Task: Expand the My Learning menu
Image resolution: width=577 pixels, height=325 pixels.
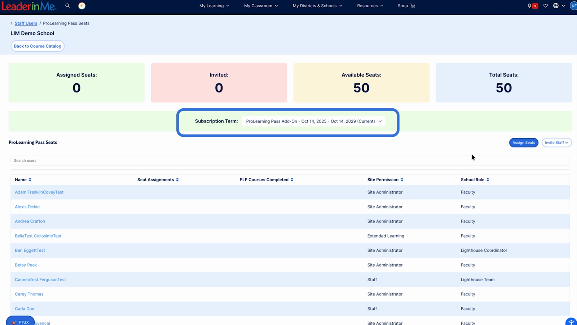Action: 214,6
